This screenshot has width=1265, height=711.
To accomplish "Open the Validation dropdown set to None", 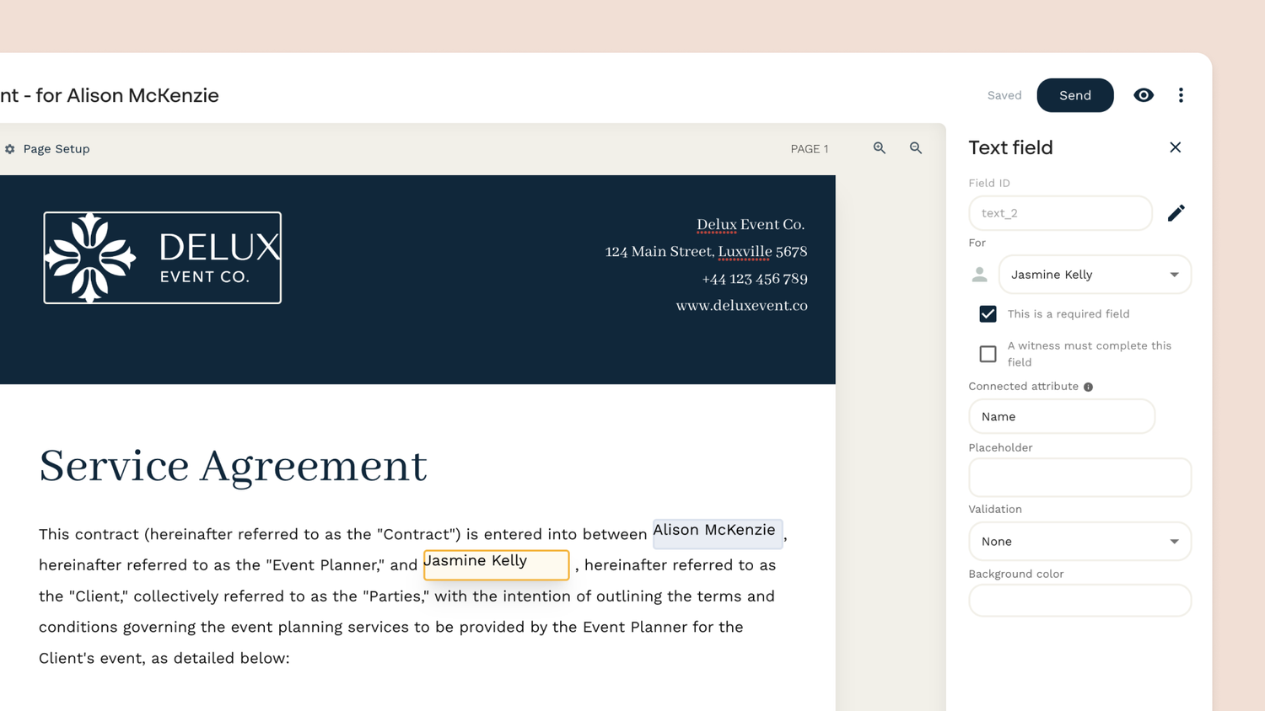I will click(x=1079, y=542).
